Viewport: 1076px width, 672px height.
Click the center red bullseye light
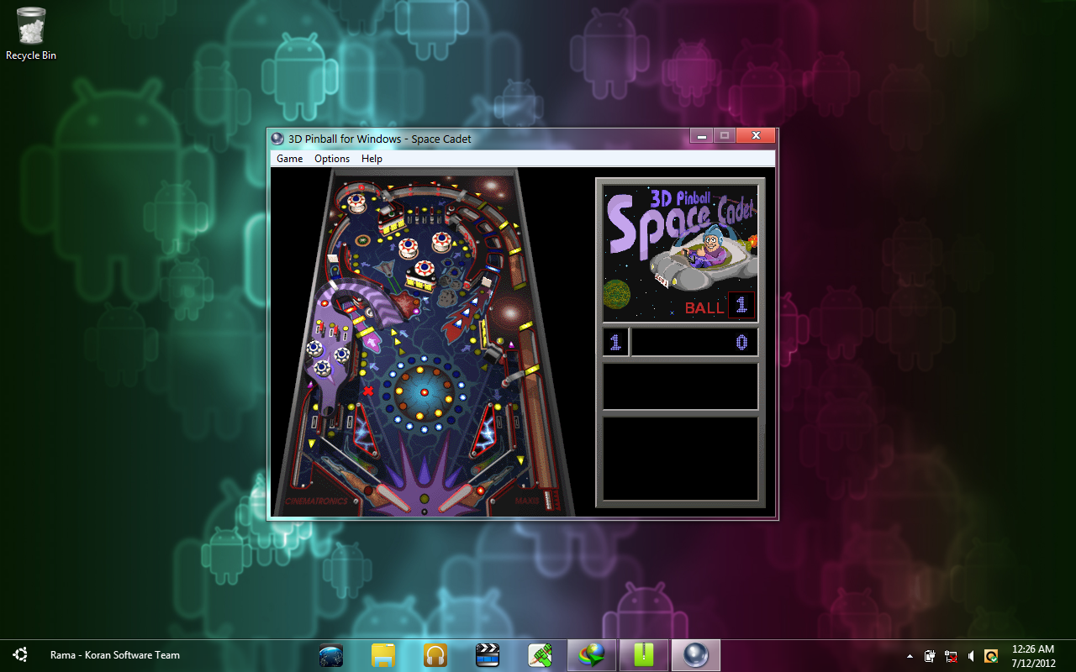[424, 392]
